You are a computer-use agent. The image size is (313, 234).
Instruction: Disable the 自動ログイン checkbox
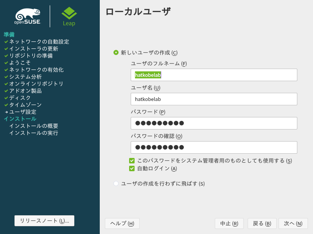coord(132,168)
